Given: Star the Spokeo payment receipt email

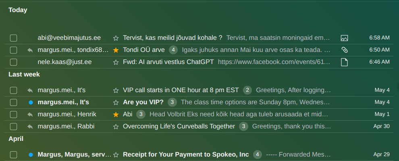Looking at the screenshot, I should click(116, 155).
